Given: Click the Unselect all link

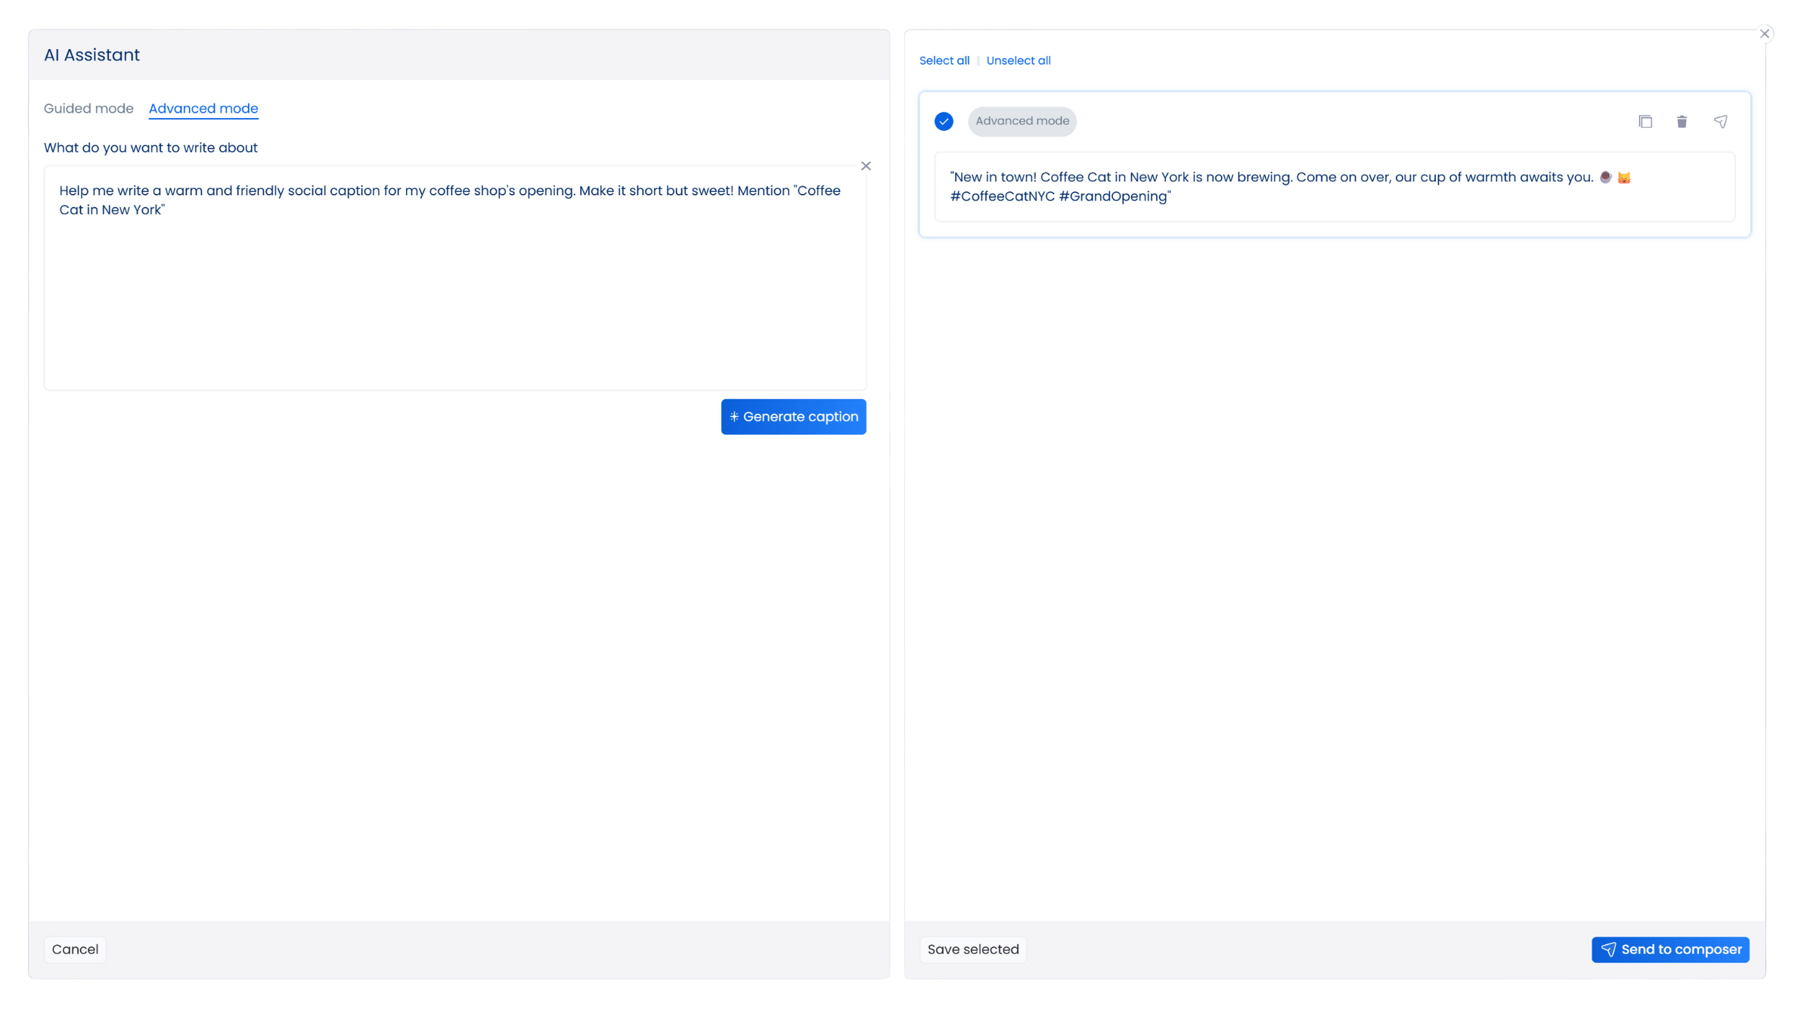Looking at the screenshot, I should tap(1018, 60).
